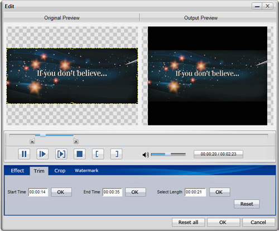Open the Crop tab
The height and width of the screenshot is (231, 279).
tap(60, 171)
